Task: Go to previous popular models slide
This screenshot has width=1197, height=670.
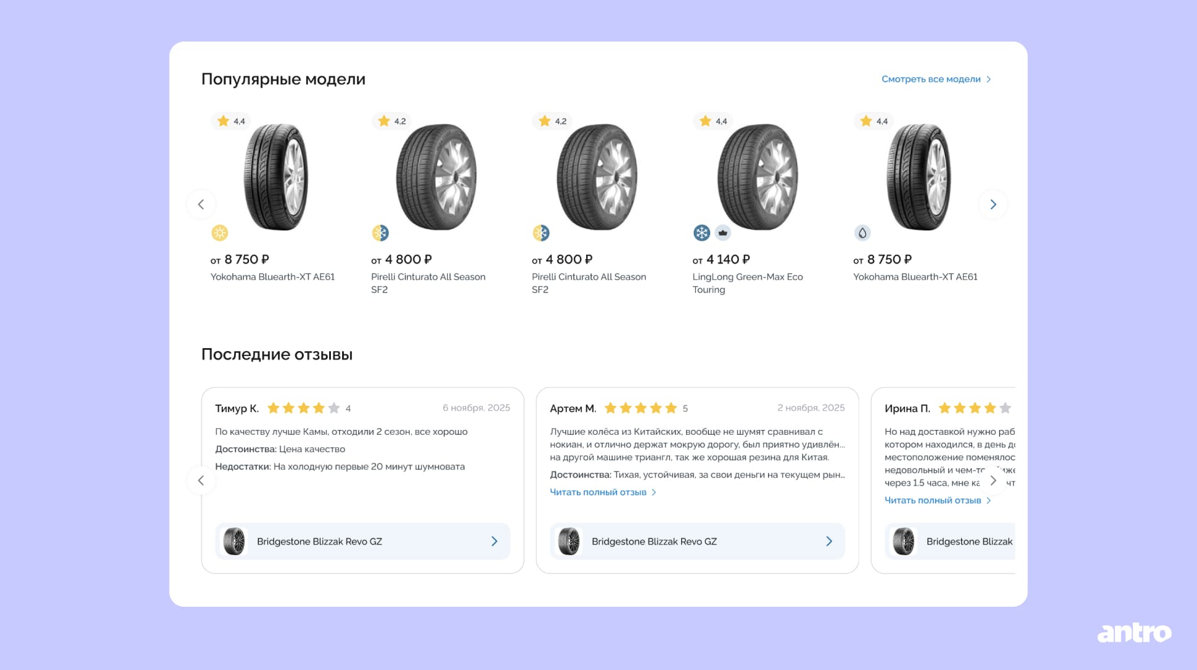Action: 201,204
